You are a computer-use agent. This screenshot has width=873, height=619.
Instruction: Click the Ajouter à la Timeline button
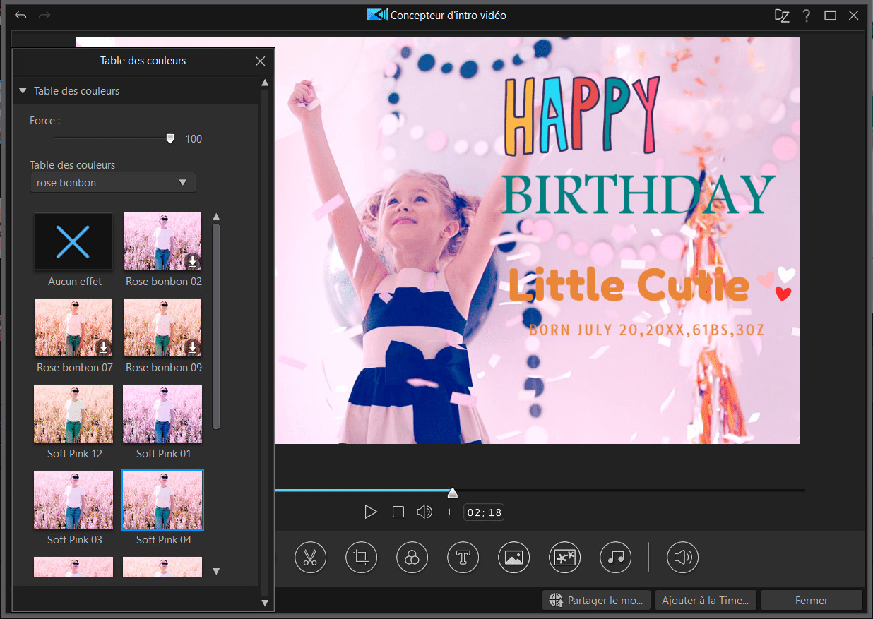coord(705,601)
